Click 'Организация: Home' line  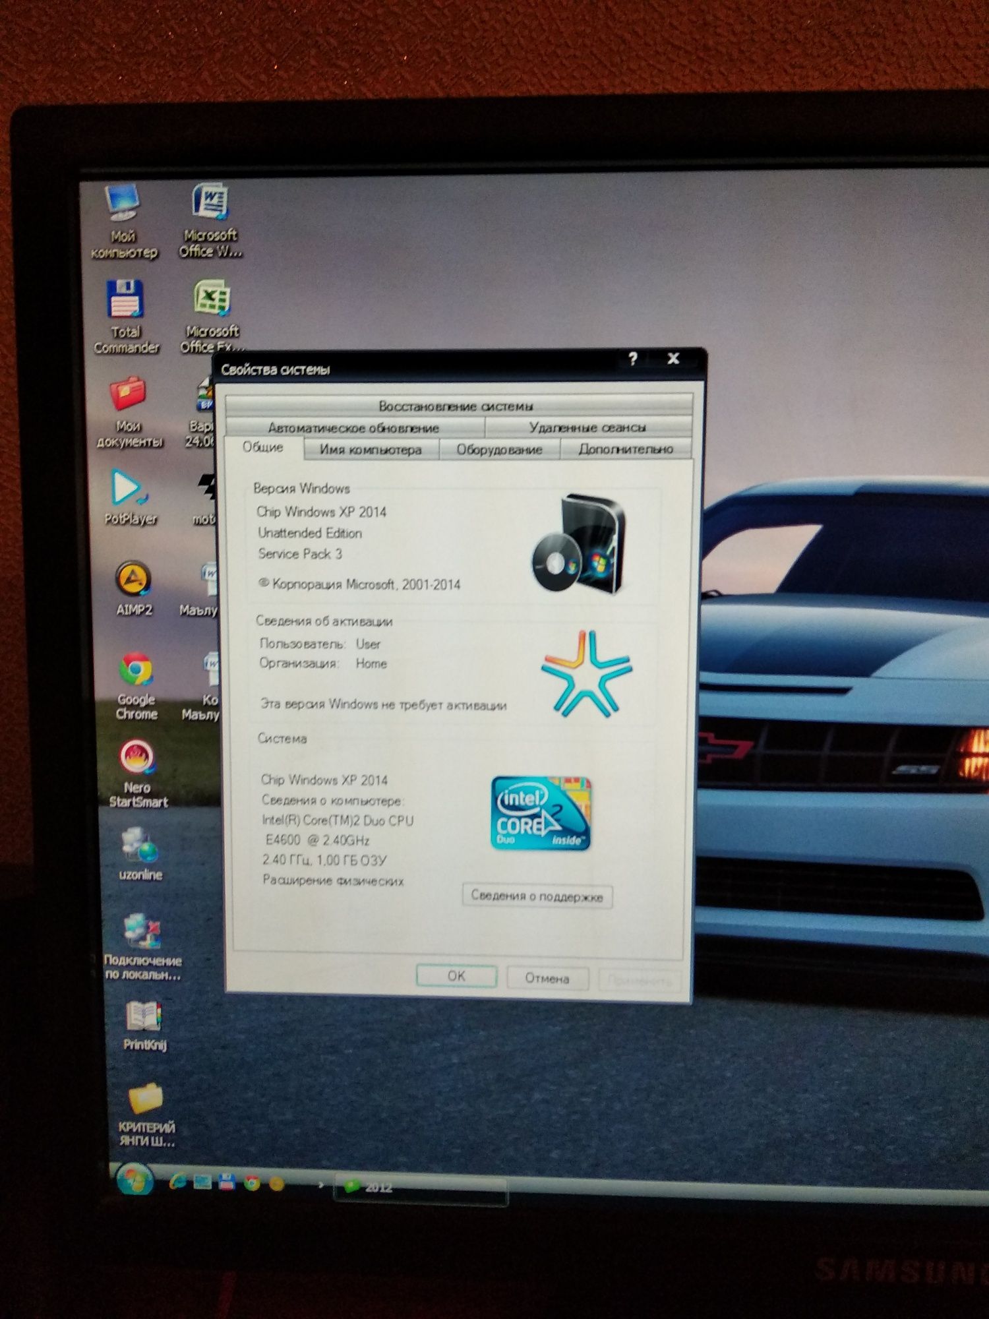[x=323, y=663]
